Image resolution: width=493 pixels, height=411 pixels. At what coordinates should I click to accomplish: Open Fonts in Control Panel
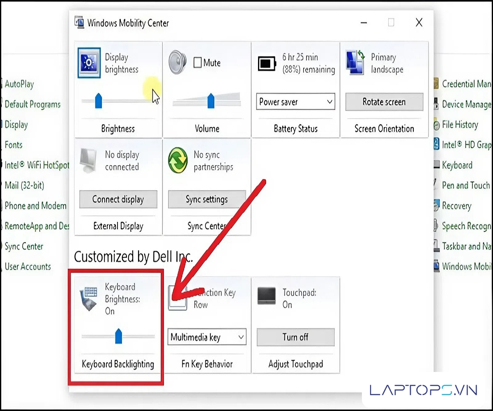point(14,145)
